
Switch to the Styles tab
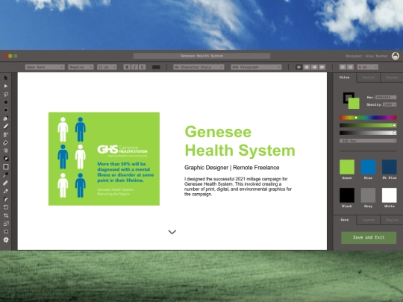[392, 220]
